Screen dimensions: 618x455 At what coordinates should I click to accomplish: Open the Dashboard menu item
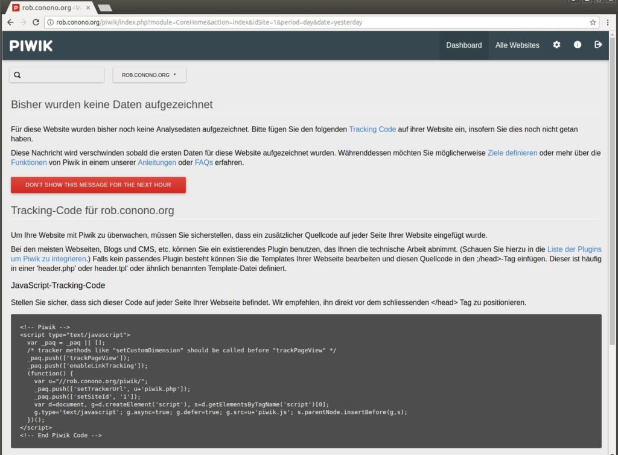[464, 45]
